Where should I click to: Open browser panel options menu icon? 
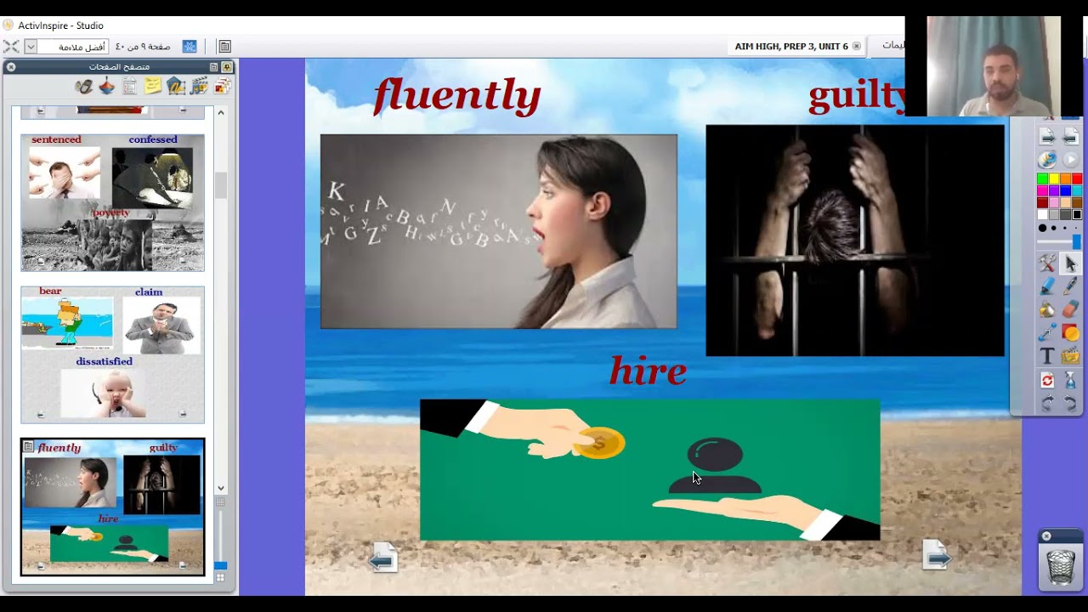pyautogui.click(x=214, y=66)
